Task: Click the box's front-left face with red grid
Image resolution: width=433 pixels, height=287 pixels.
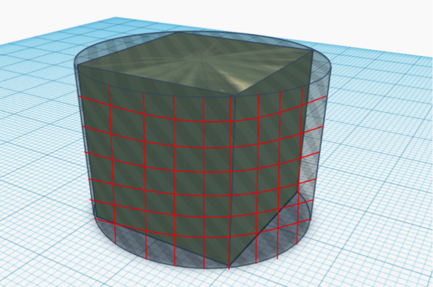Action: (158, 164)
